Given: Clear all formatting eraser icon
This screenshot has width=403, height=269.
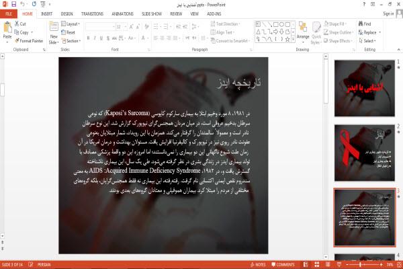Looking at the screenshot, I should (x=146, y=26).
